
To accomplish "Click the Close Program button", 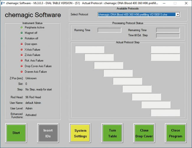I will pyautogui.click(x=176, y=133).
